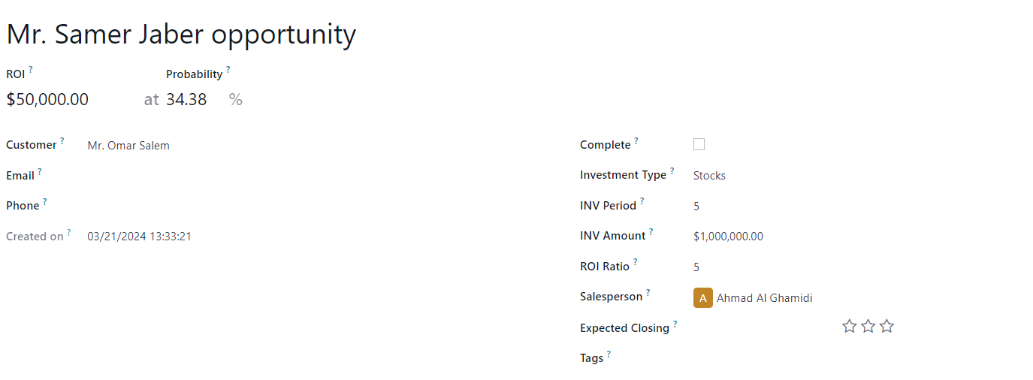Edit the ROI amount $50,000.00

click(x=72, y=99)
